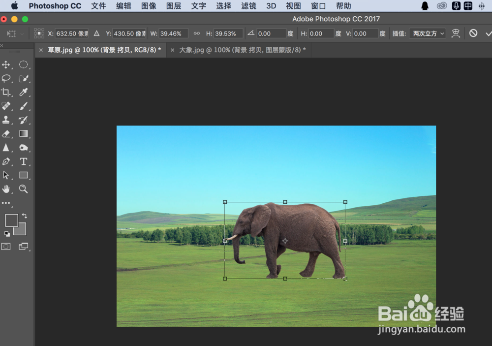Viewport: 492px width, 346px height.
Task: Swap foreground and background colors
Action: 25,216
